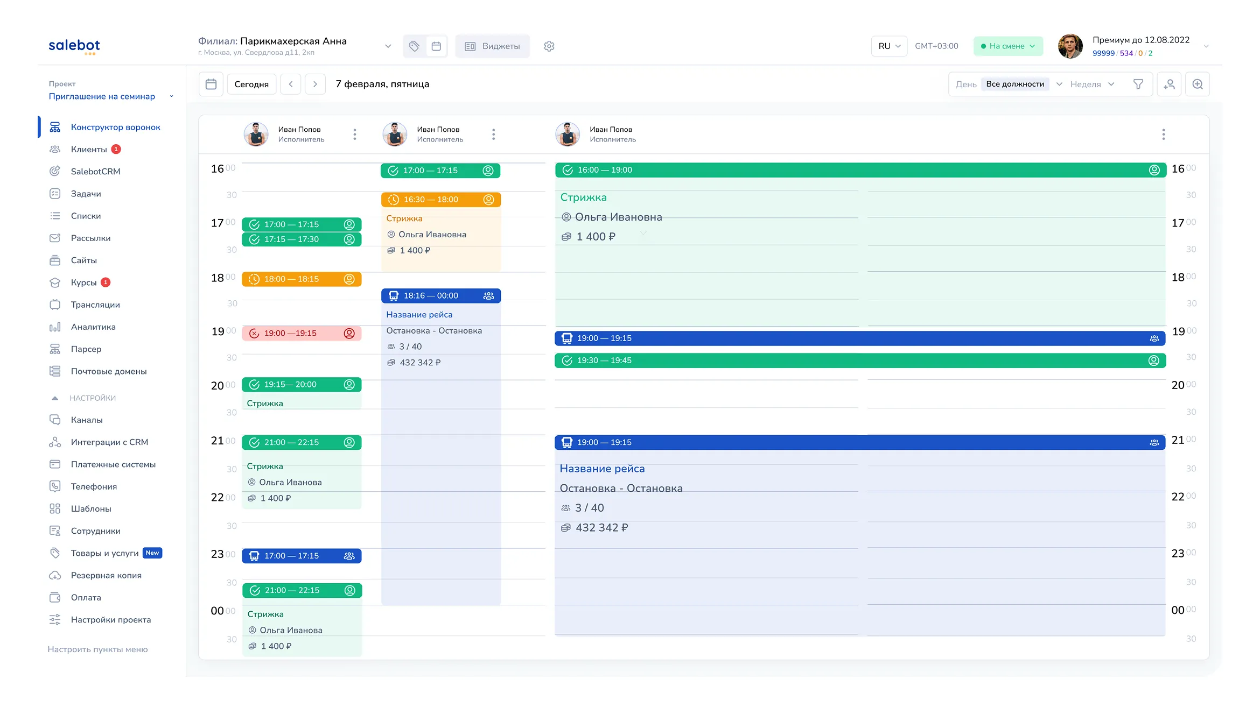Open the RU language dropdown
Viewport: 1260px width, 707px height.
click(x=889, y=46)
